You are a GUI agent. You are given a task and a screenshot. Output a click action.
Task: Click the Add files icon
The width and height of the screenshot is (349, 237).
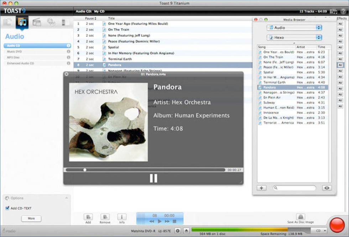pyautogui.click(x=88, y=217)
